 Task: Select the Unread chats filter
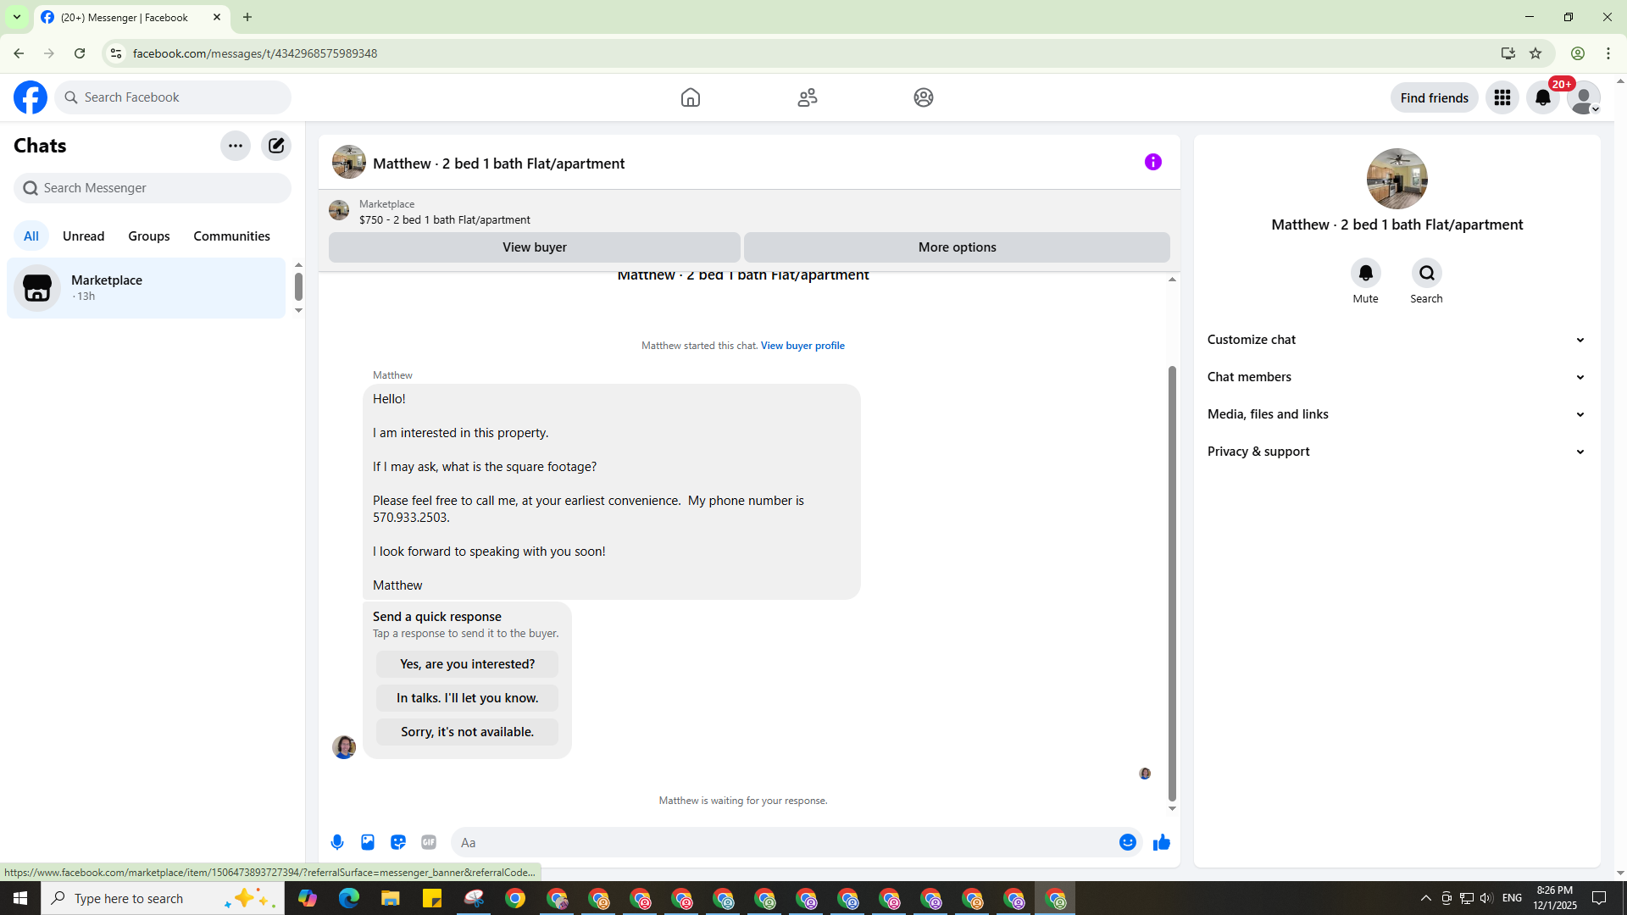coord(84,236)
